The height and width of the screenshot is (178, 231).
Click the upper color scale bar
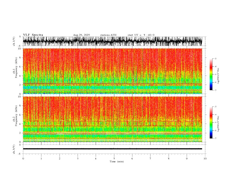(x=211, y=74)
